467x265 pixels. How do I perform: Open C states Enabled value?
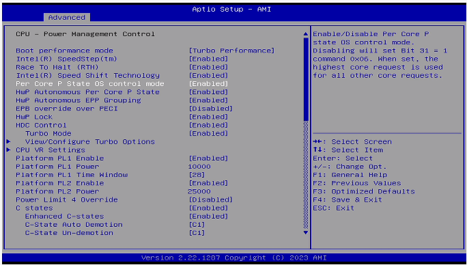point(208,208)
